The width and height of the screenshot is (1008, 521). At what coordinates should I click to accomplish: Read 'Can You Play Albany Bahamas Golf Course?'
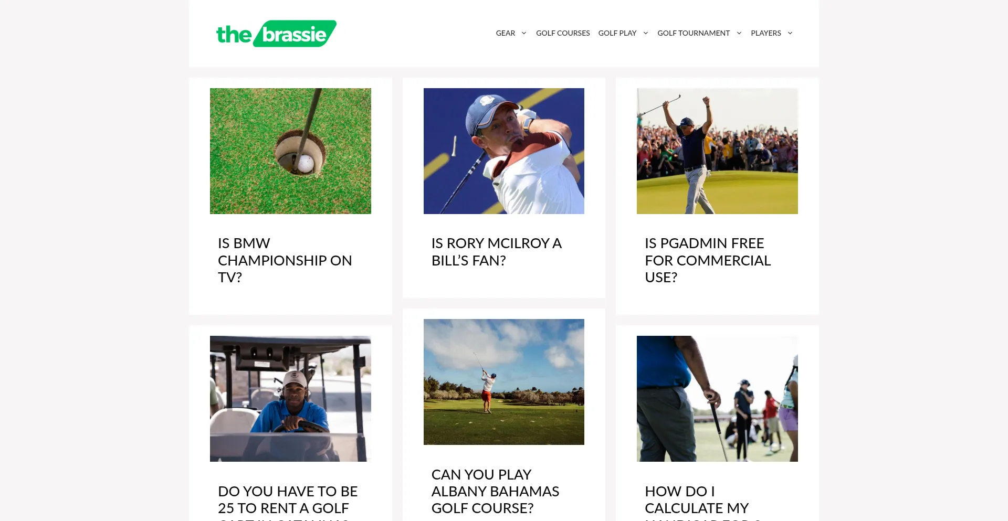point(495,492)
